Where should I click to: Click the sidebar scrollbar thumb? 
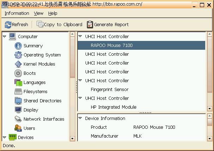73,57
